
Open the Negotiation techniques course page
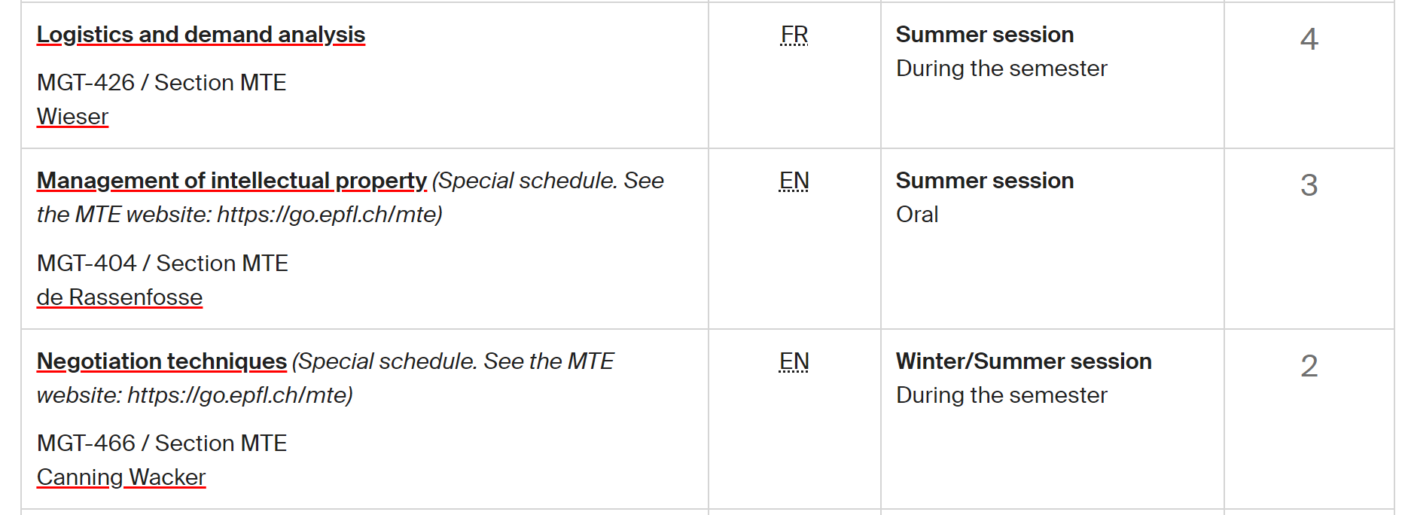pos(162,361)
